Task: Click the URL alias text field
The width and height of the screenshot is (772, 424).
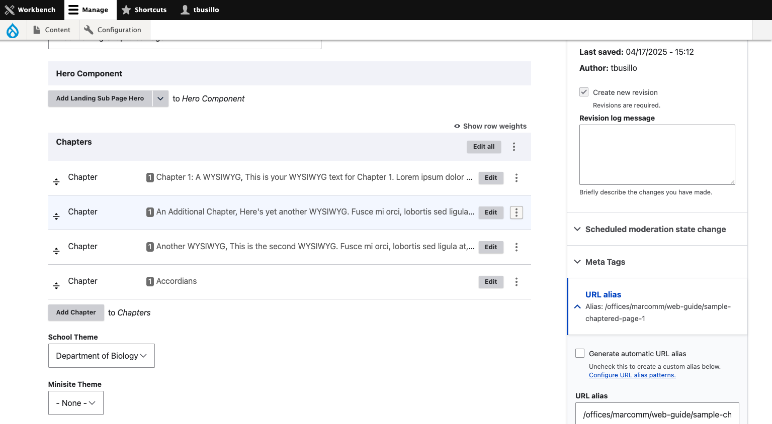Action: [x=657, y=414]
